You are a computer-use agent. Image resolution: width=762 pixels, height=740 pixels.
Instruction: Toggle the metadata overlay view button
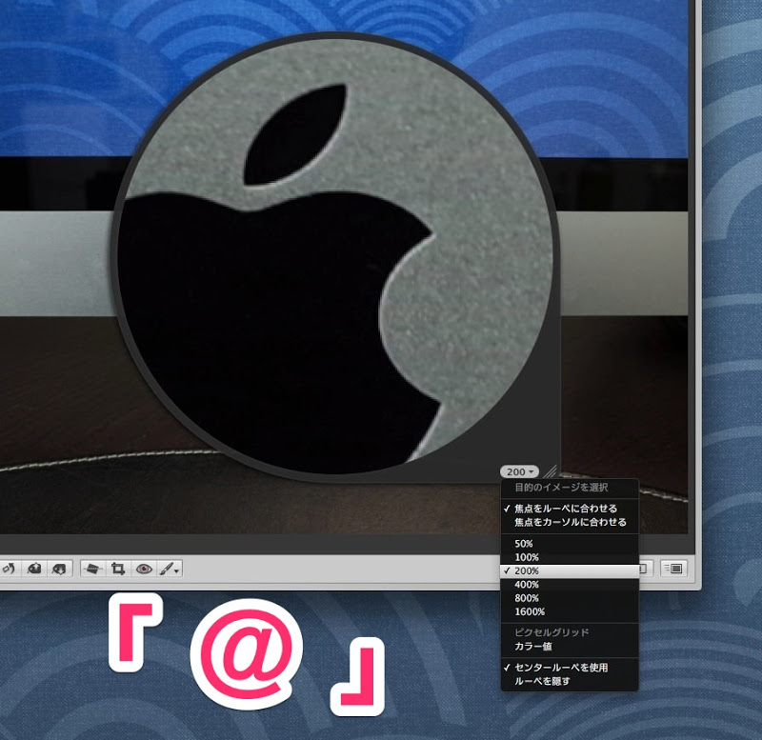[x=674, y=568]
